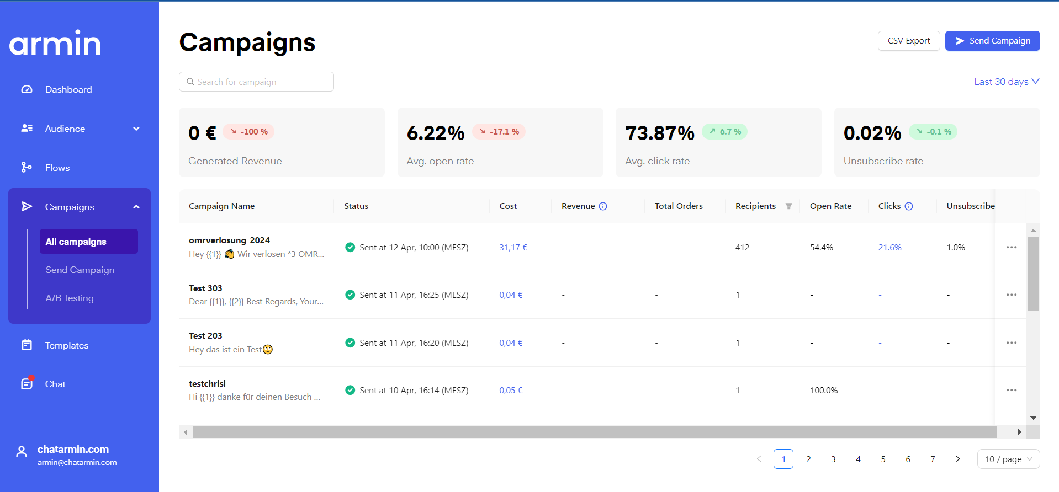Screen dimensions: 1059x492
Task: Open the Last 30 days date dropdown
Action: point(1006,82)
